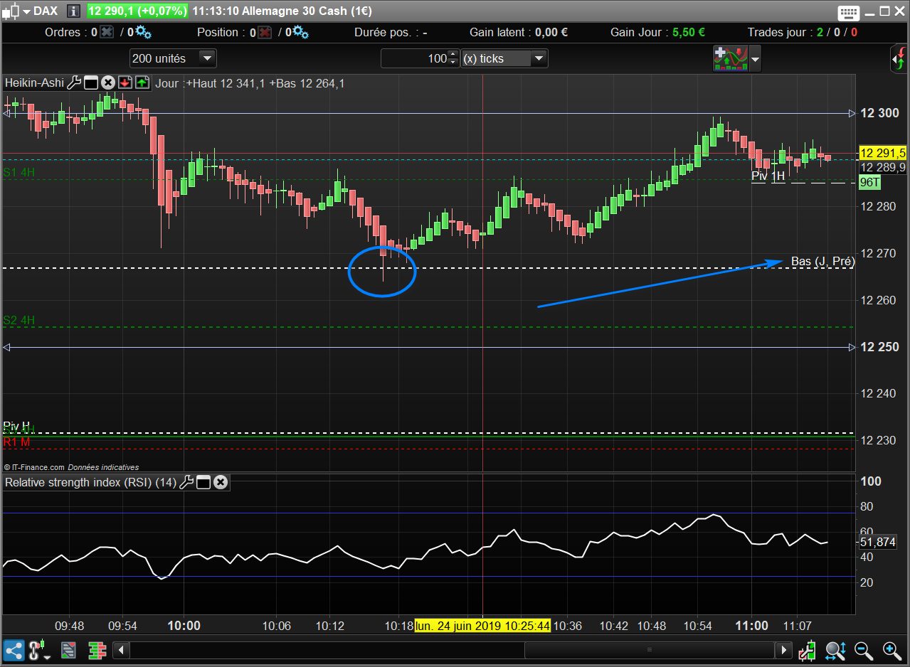The width and height of the screenshot is (910, 667).
Task: Click the Piv 1H pivot label
Action: [x=768, y=175]
